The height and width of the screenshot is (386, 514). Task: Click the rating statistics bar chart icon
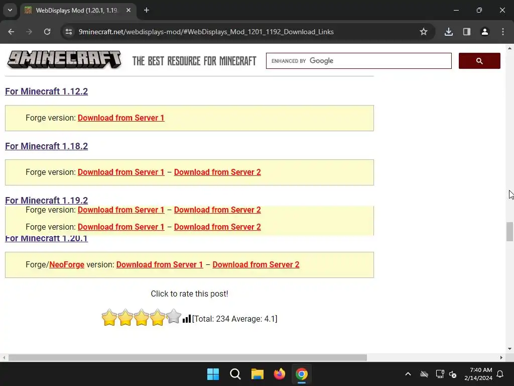coord(187,318)
